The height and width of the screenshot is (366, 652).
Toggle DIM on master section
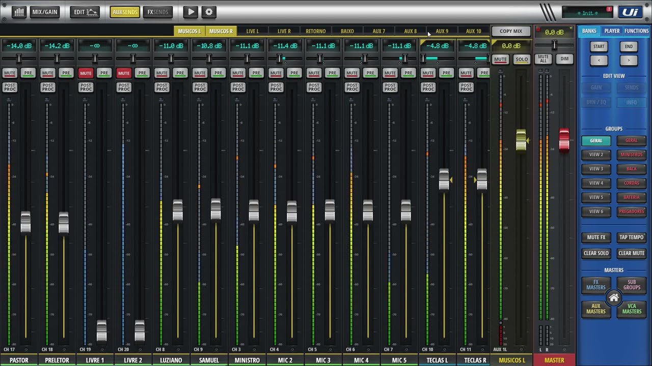click(564, 59)
